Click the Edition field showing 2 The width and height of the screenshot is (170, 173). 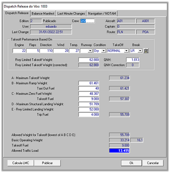(x=36, y=21)
